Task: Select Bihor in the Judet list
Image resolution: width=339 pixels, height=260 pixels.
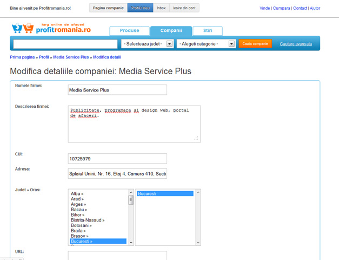Action: point(77,215)
